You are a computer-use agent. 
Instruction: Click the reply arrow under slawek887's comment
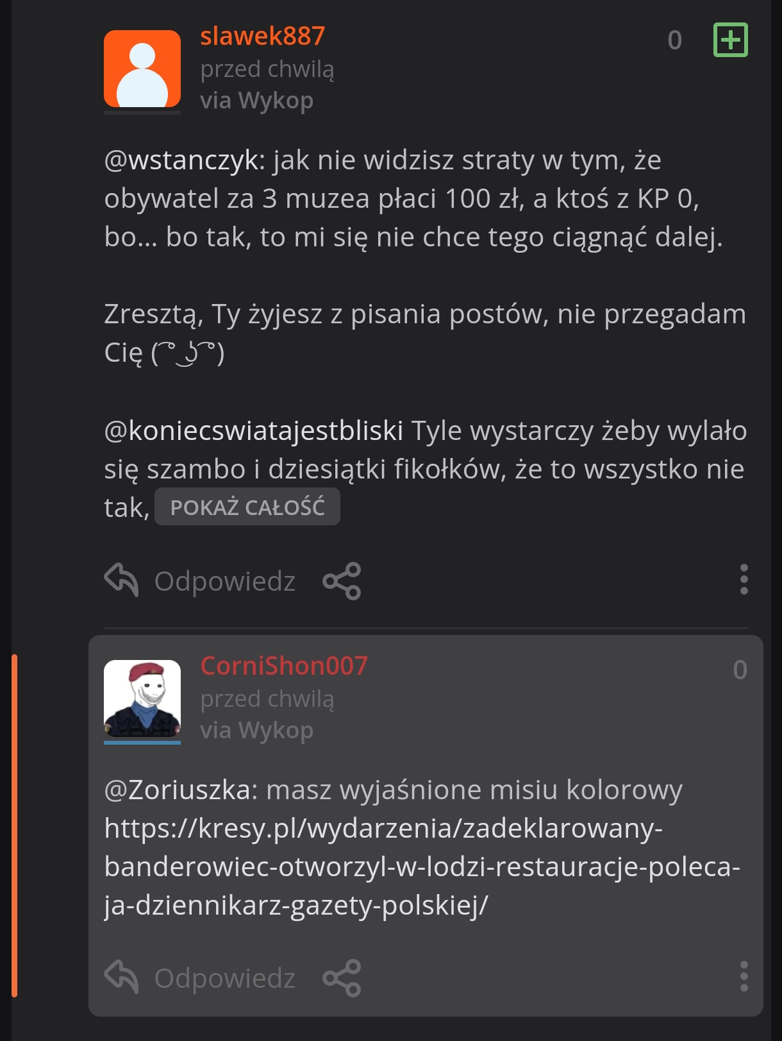click(122, 580)
